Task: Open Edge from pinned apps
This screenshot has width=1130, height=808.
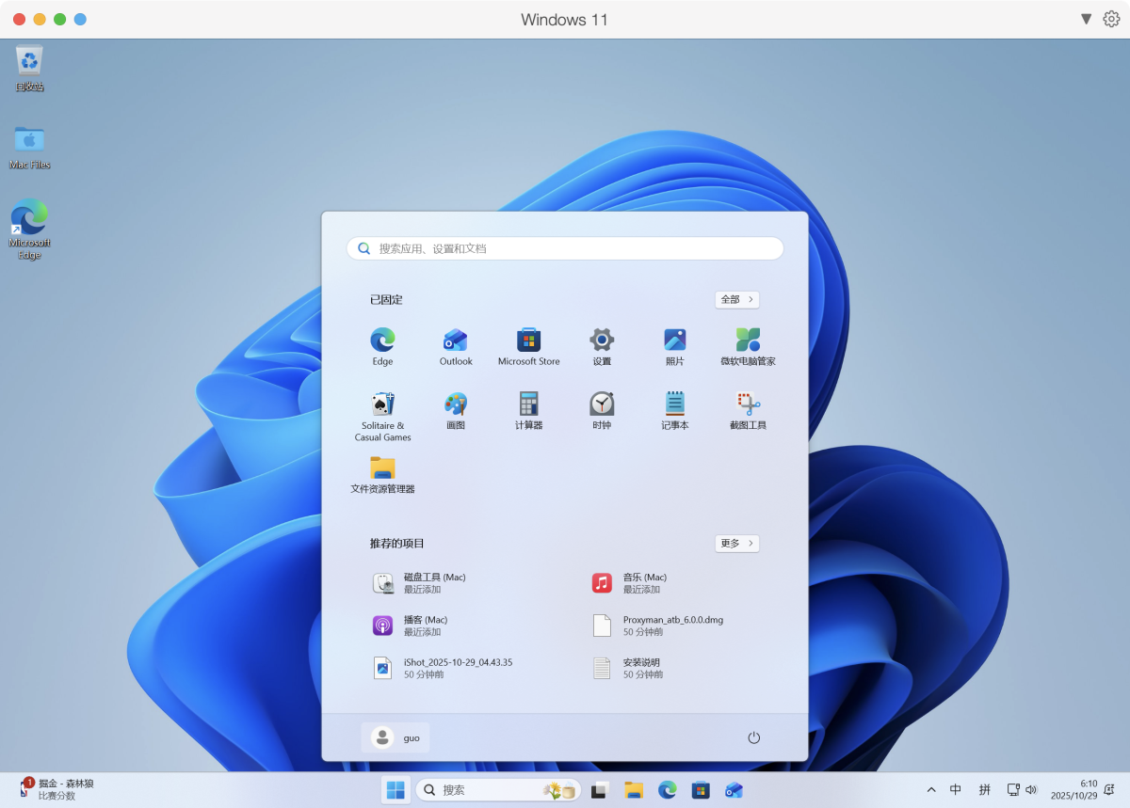Action: coord(382,344)
